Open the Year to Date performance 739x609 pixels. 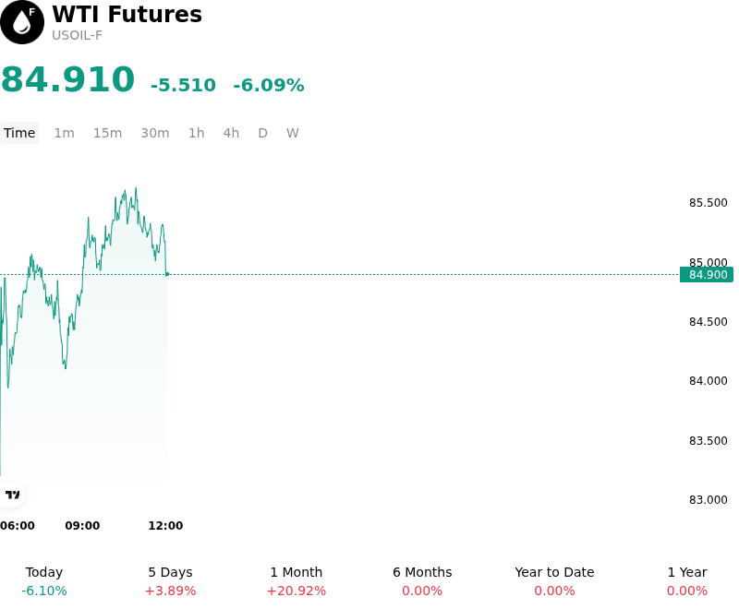click(555, 581)
